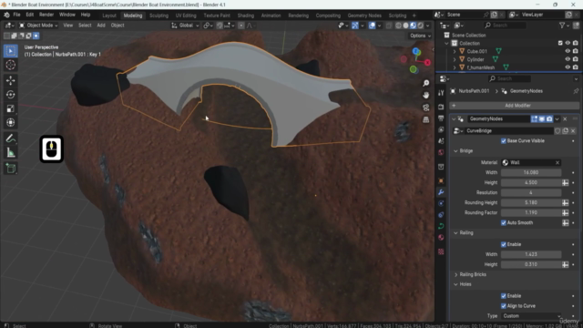Open the viewport View menu

pos(68,26)
